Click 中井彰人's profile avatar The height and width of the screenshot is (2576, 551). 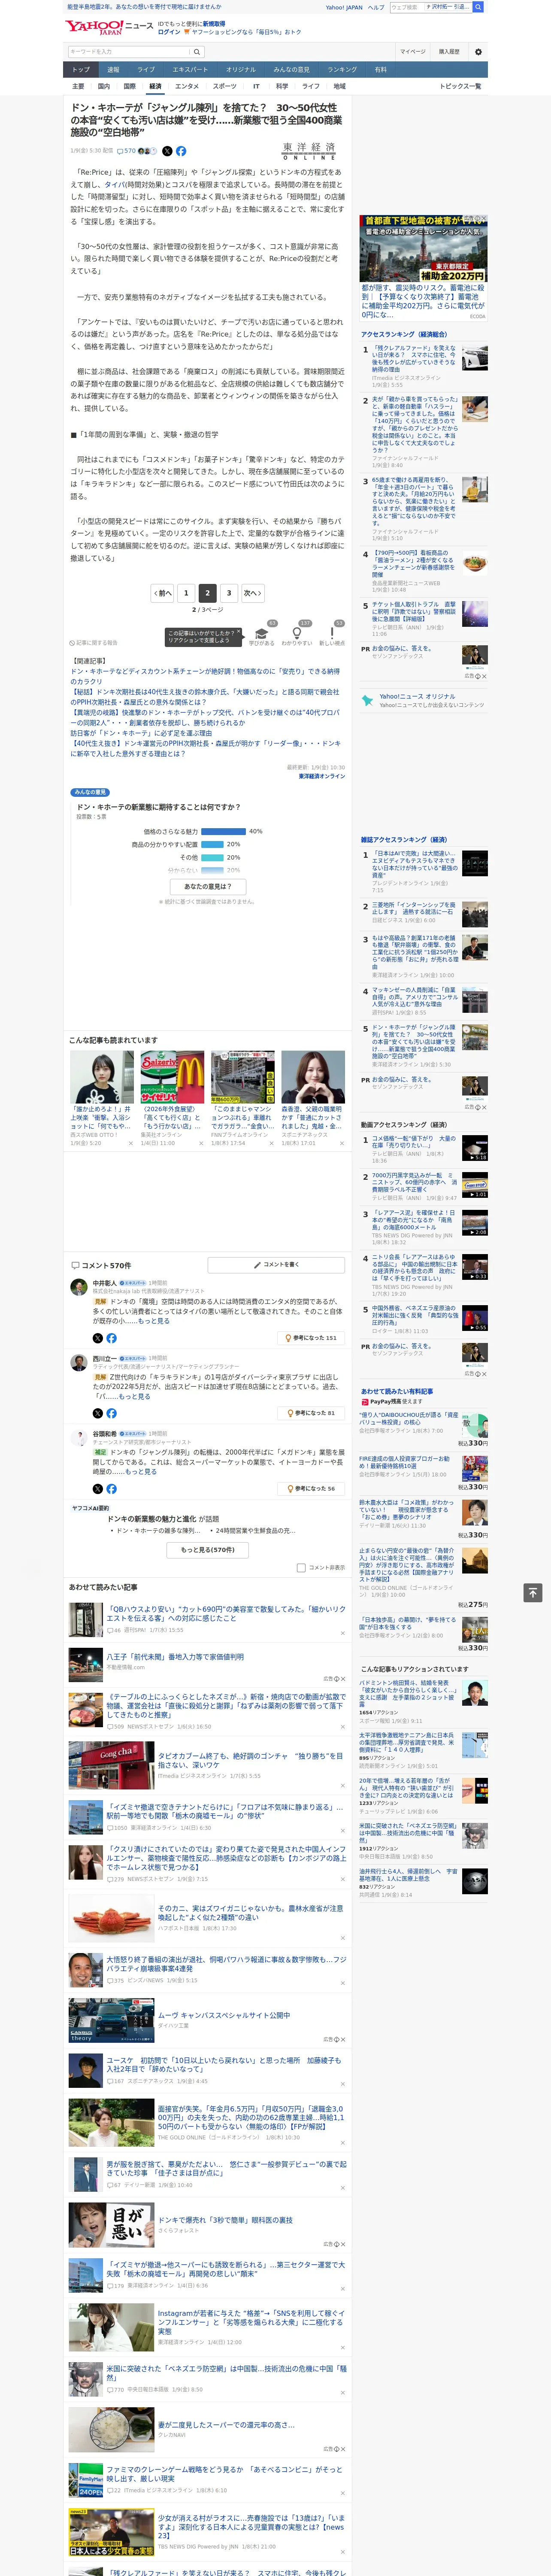78,1287
